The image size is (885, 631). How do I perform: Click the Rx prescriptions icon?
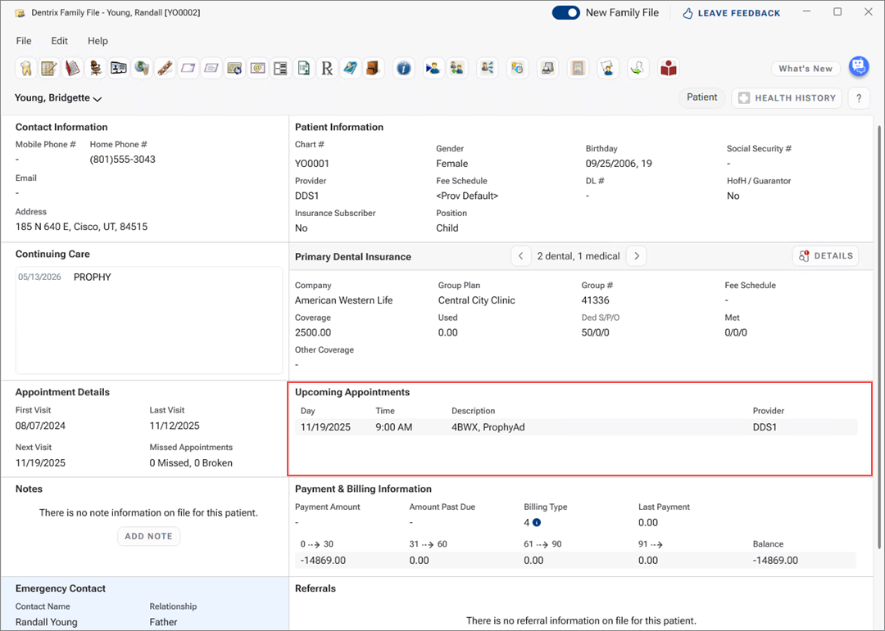pyautogui.click(x=328, y=69)
